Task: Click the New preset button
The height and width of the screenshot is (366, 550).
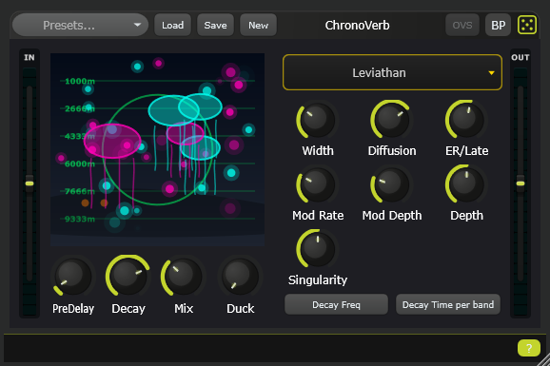Action: [x=258, y=25]
